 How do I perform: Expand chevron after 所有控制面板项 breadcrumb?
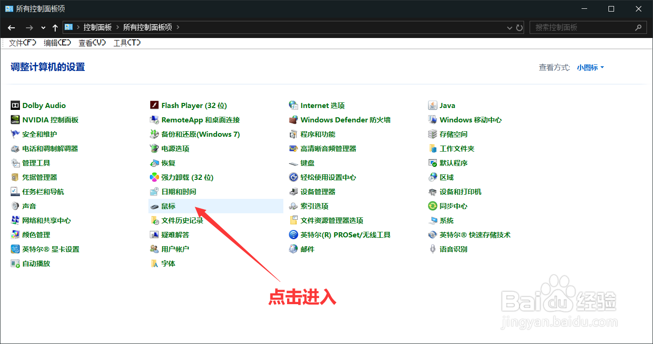tap(178, 27)
